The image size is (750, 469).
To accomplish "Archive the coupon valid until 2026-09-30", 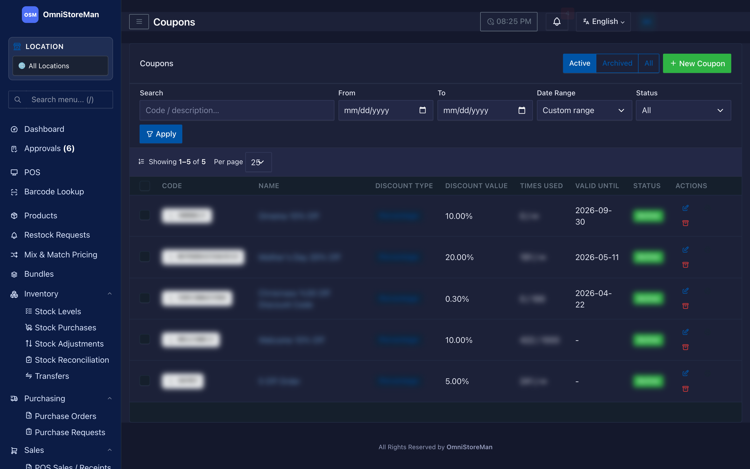I will coord(685,223).
